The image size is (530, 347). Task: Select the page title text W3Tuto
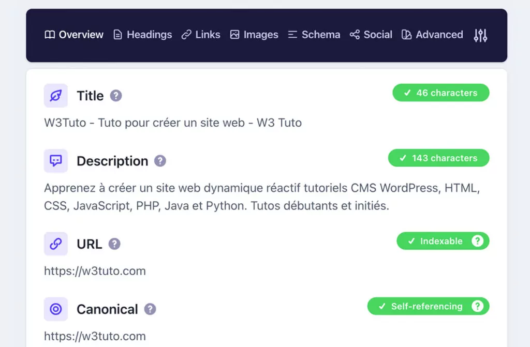pos(173,123)
